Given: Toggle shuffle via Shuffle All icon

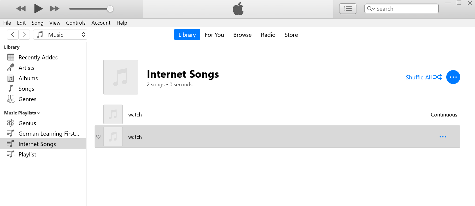Looking at the screenshot, I should pyautogui.click(x=438, y=77).
